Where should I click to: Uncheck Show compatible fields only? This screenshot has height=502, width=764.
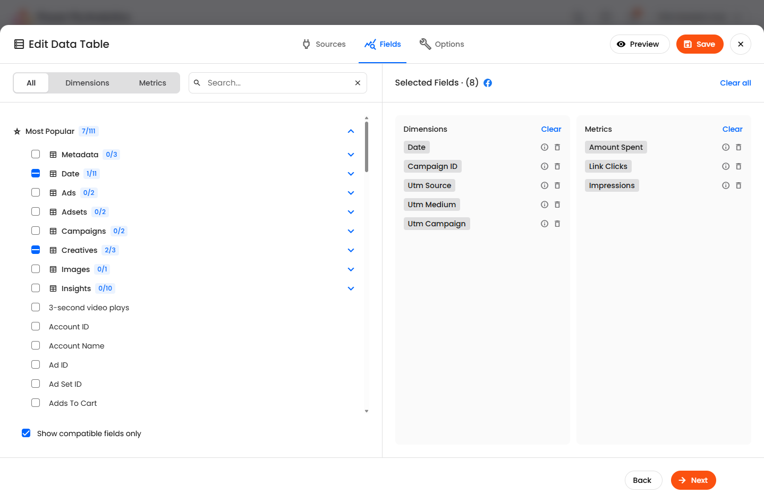click(x=26, y=433)
